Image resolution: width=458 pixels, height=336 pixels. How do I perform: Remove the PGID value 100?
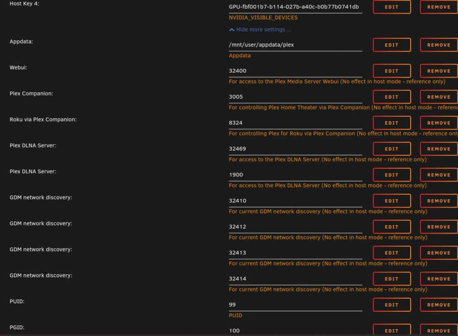click(x=439, y=330)
